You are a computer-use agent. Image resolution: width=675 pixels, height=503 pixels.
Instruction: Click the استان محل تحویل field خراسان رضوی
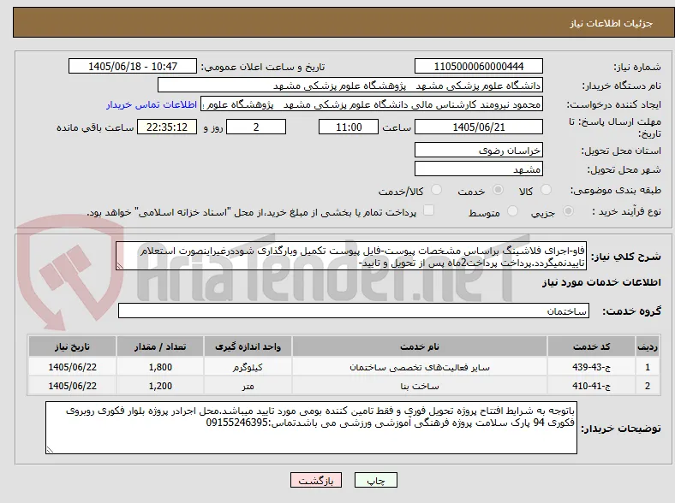[x=478, y=150]
